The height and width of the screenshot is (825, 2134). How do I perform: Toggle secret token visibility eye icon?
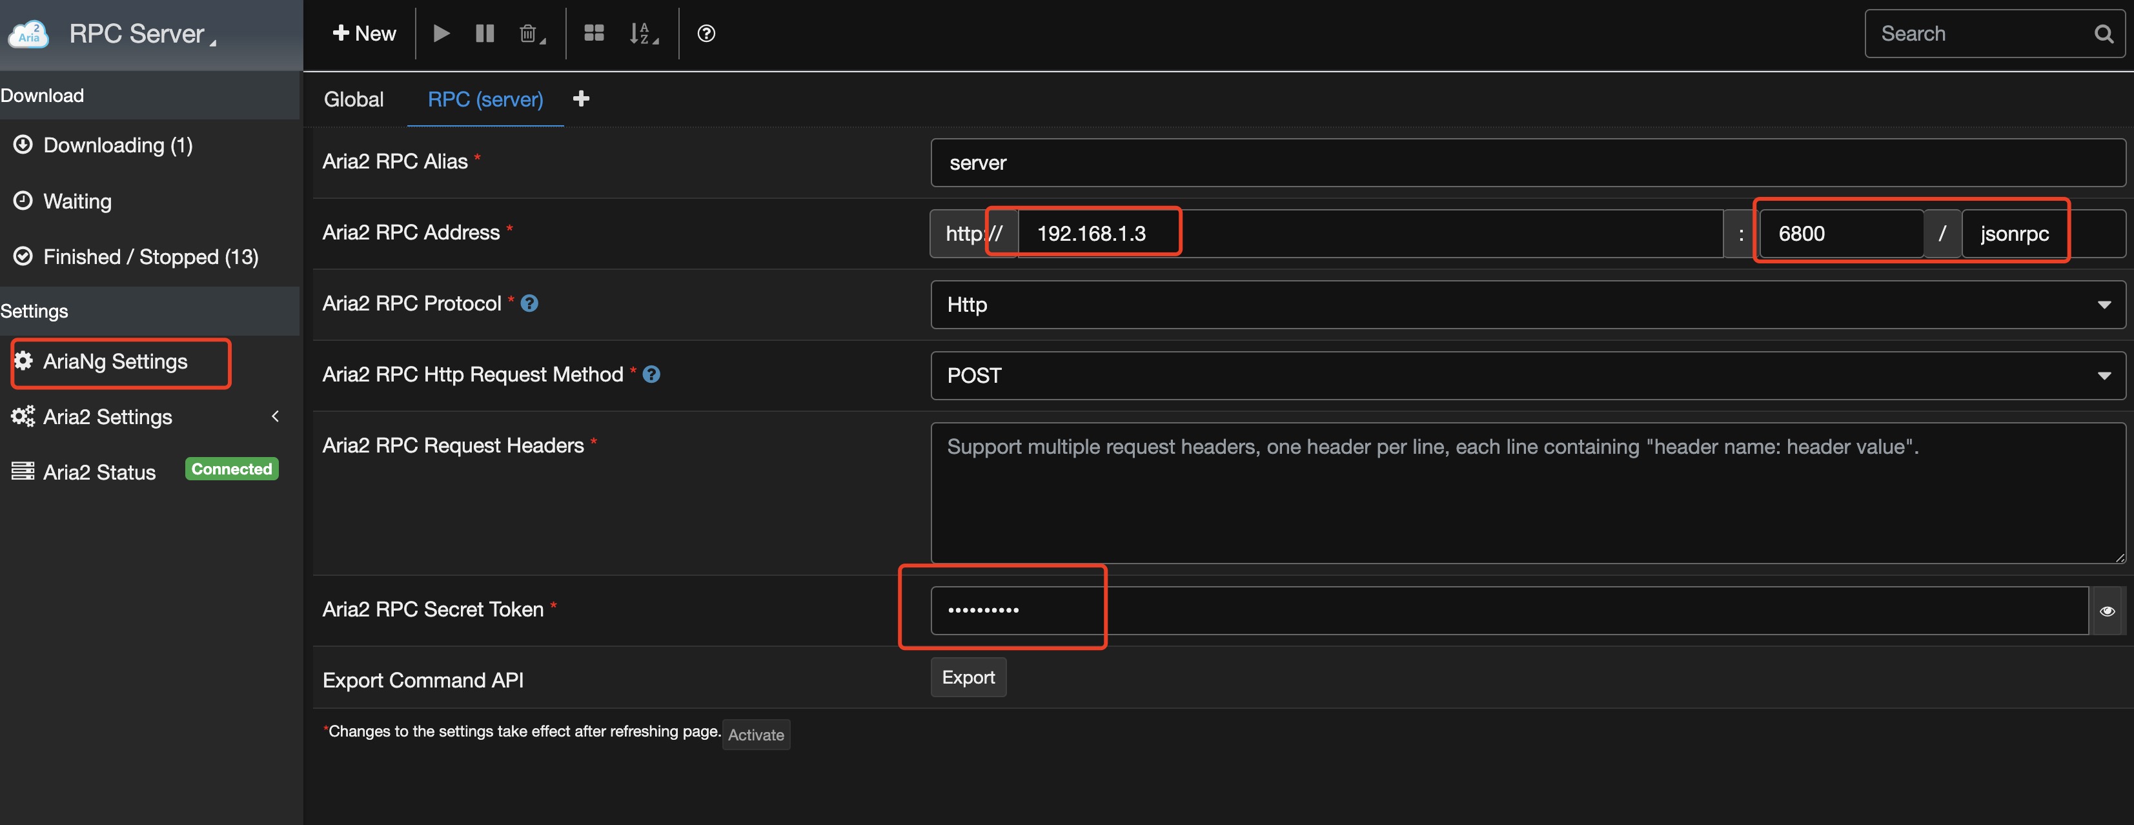coord(2107,611)
